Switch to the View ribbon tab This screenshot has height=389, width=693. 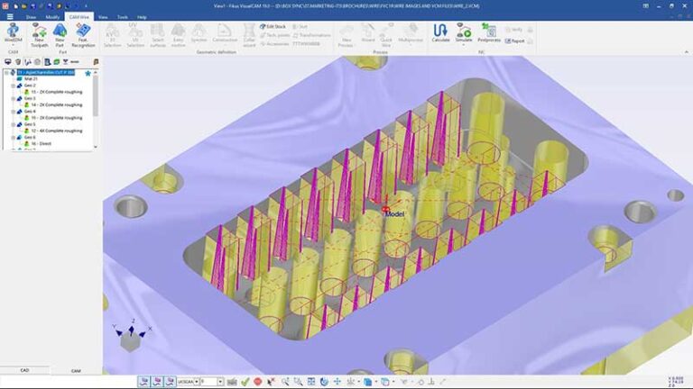(x=102, y=16)
